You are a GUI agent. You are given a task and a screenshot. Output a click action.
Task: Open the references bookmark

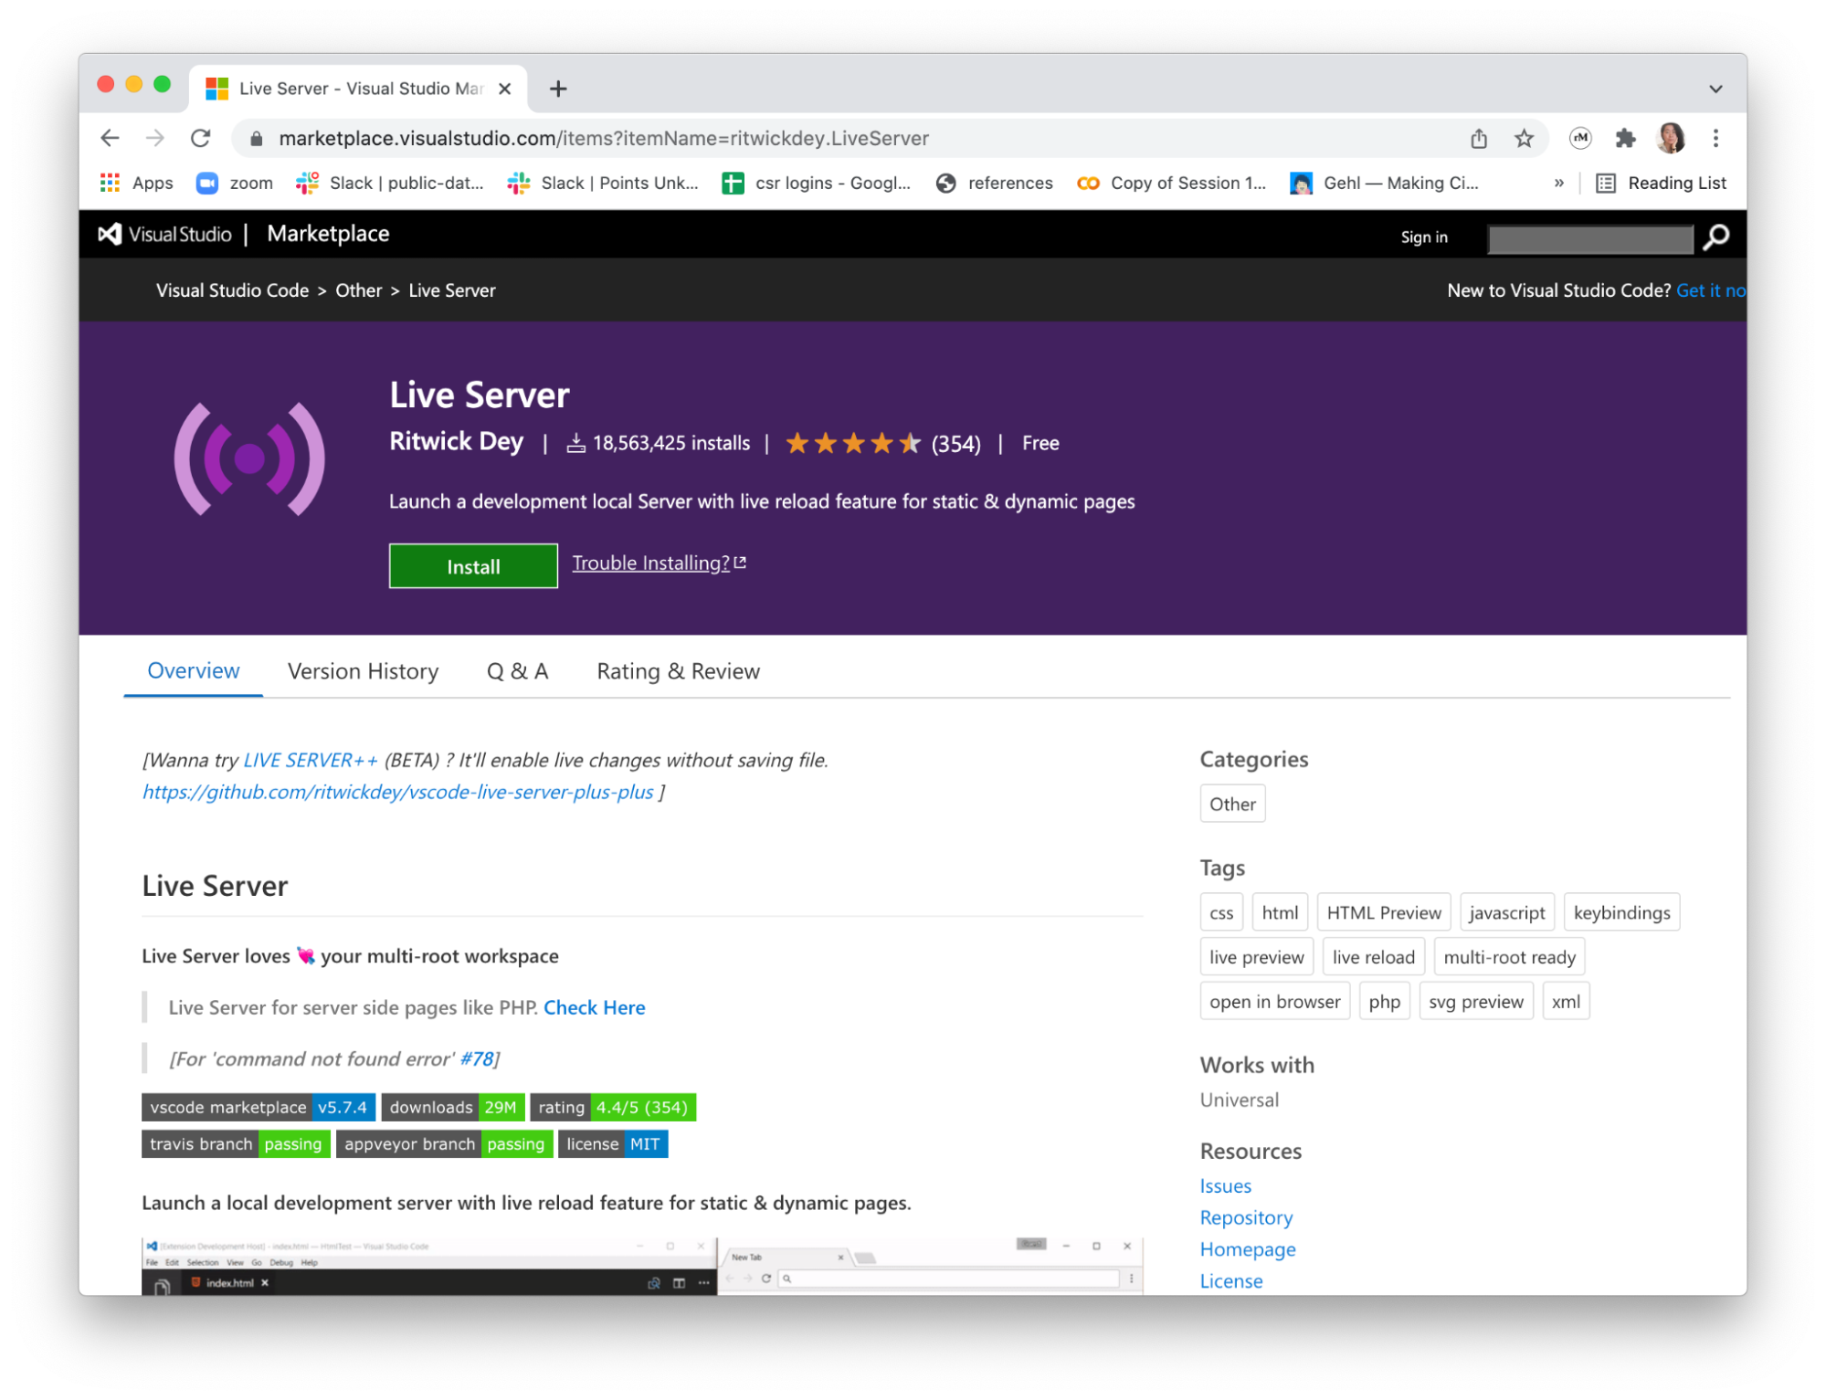click(x=995, y=183)
